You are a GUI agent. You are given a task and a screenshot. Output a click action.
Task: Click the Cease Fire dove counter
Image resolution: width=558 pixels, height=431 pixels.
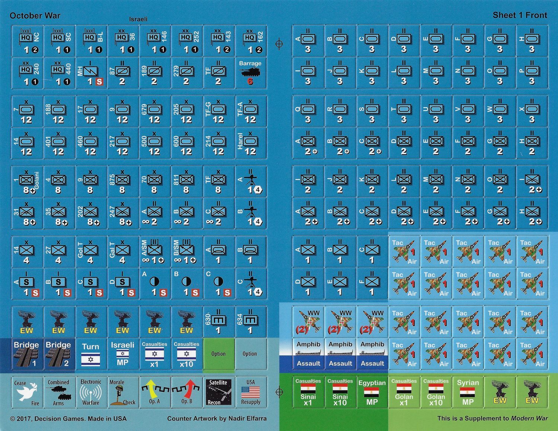27,392
